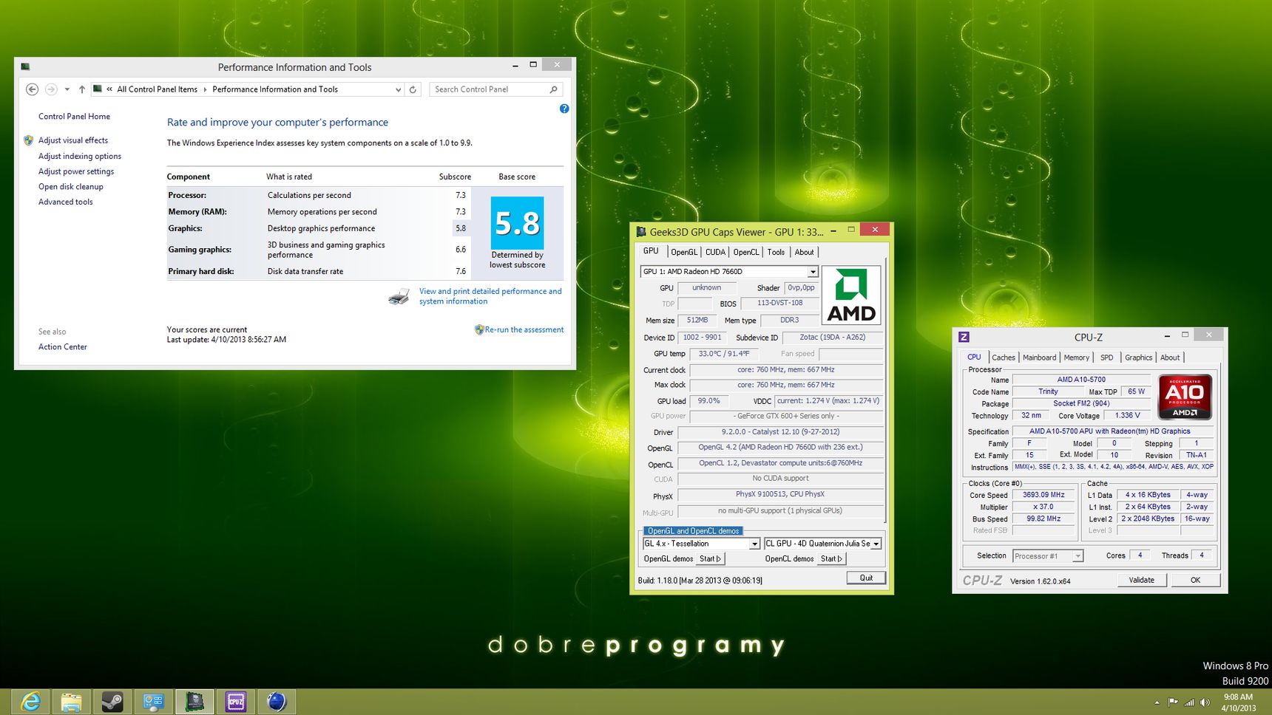The height and width of the screenshot is (715, 1272).
Task: Open the Caches tab in CPU-Z
Action: coord(1004,357)
